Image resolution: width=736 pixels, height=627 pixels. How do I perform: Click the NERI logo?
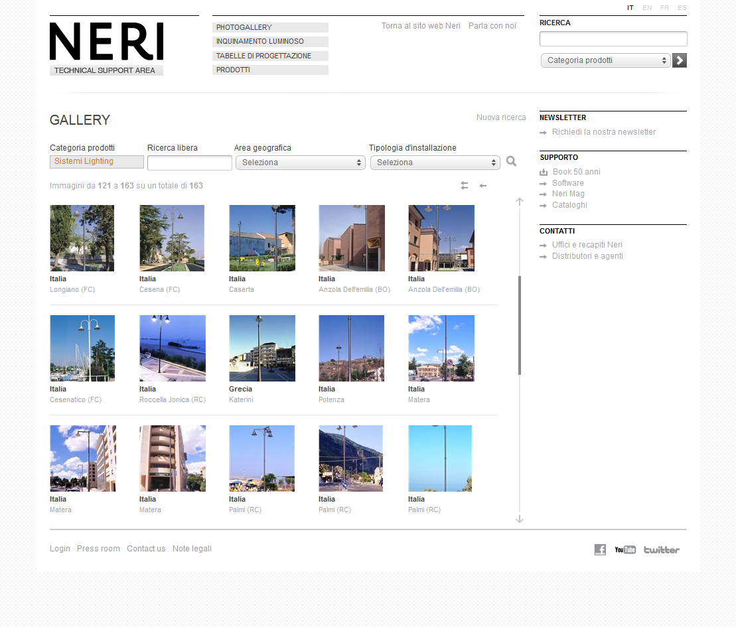point(107,41)
